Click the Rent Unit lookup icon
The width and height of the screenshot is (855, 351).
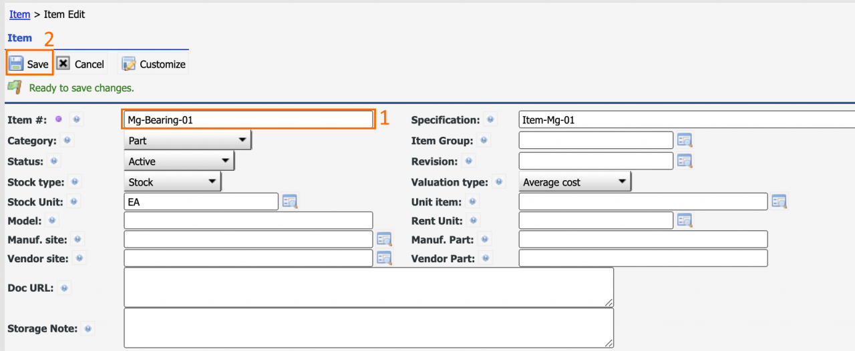[x=685, y=220]
